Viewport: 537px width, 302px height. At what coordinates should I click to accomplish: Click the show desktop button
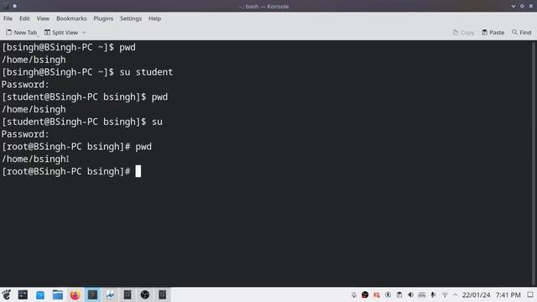(530, 294)
